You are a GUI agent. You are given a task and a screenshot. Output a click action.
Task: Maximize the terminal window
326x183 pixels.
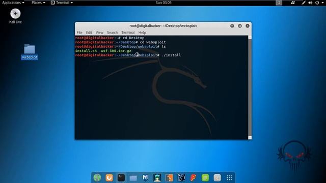(240, 26)
